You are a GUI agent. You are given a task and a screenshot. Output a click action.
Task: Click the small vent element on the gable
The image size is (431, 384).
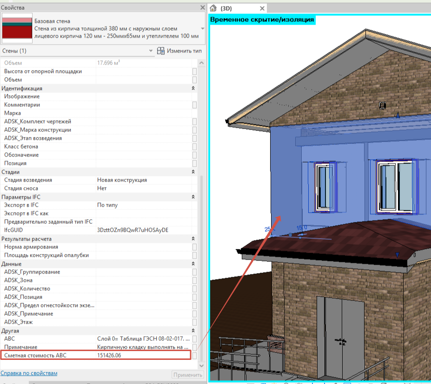[382, 105]
